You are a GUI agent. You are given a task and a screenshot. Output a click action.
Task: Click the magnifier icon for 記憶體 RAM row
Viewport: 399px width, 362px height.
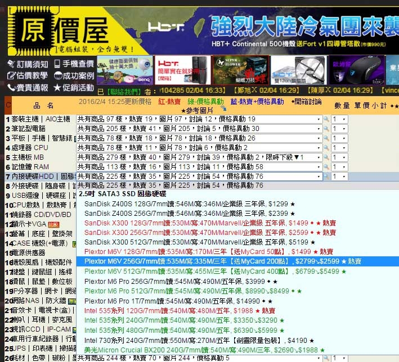(326, 167)
